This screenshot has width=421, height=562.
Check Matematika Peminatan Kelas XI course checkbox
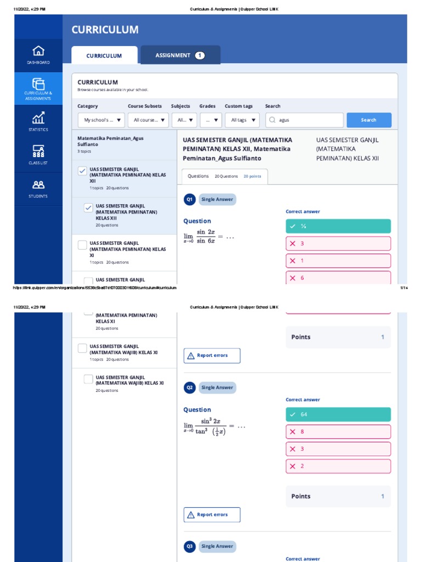(x=82, y=245)
